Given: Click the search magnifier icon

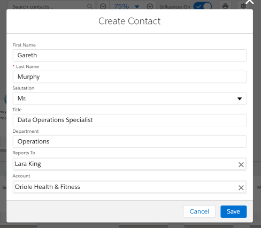Looking at the screenshot, I should pos(90,6).
